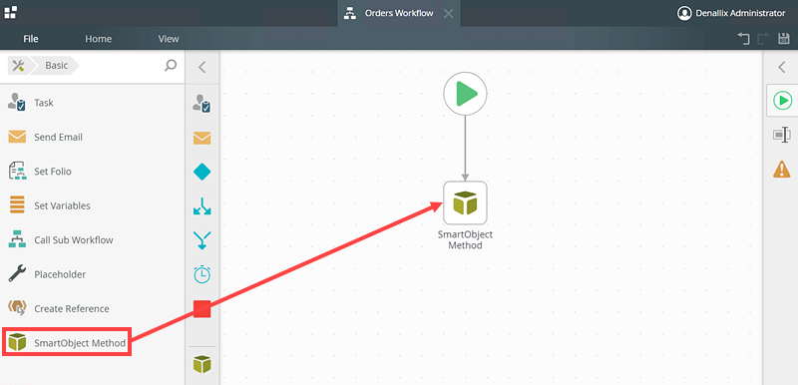The height and width of the screenshot is (385, 798).
Task: Search the toolbox
Action: (x=171, y=66)
